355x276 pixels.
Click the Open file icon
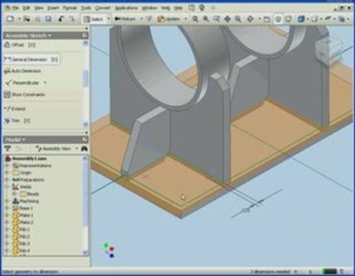[27, 19]
